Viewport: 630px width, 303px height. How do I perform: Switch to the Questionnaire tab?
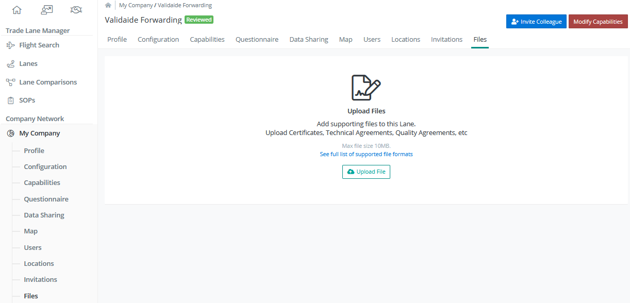point(257,40)
